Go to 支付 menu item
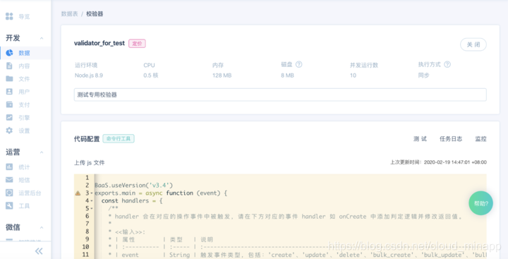The width and height of the screenshot is (508, 259). 24,104
